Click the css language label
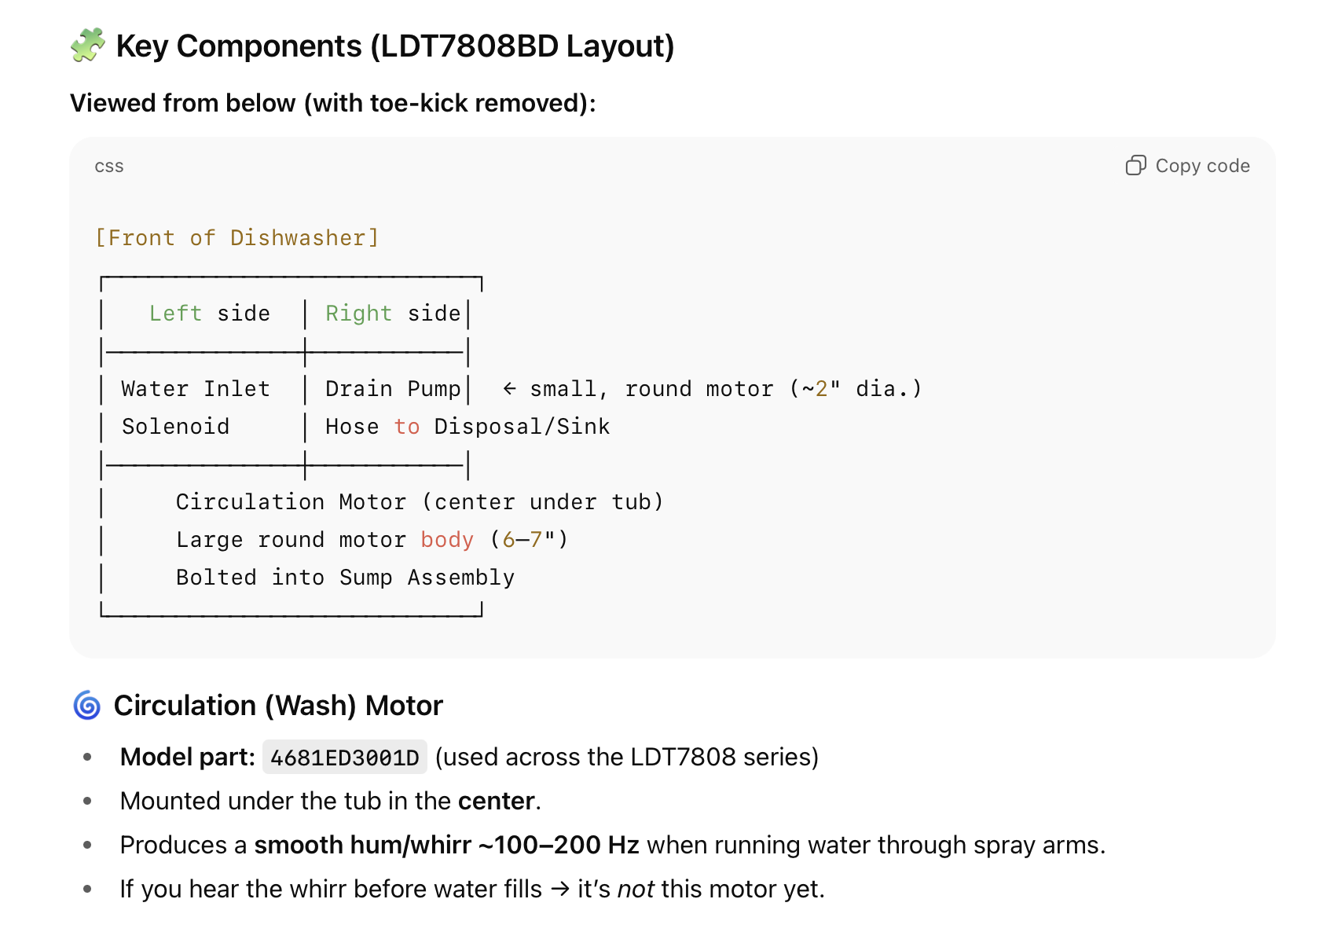 pyautogui.click(x=109, y=167)
